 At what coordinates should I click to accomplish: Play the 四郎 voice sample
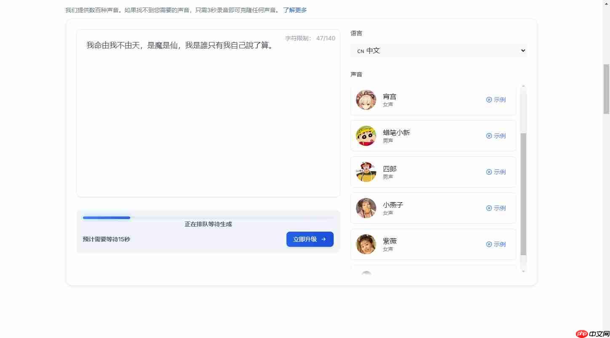click(x=495, y=172)
